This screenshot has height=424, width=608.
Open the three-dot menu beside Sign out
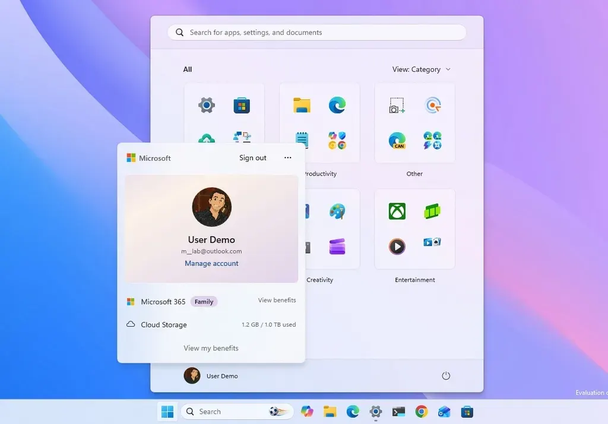(288, 158)
